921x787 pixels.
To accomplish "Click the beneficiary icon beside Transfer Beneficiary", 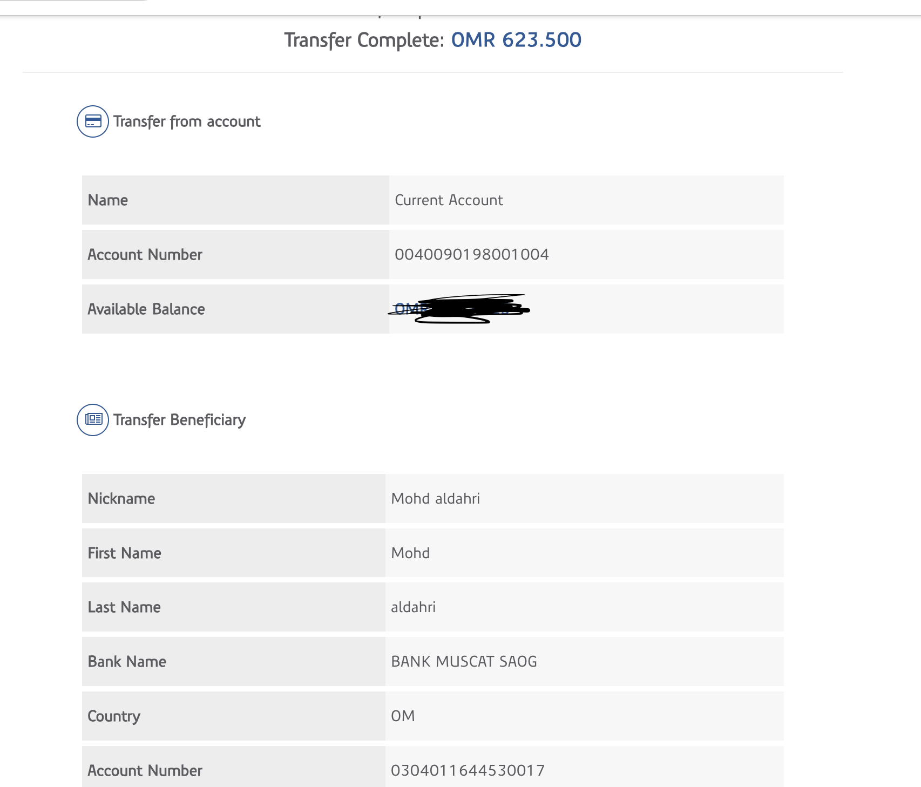I will pos(93,420).
